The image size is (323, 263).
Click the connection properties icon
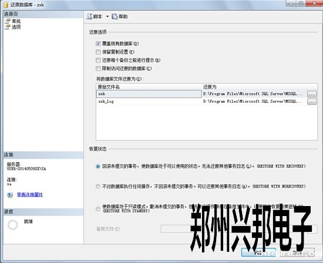[x=10, y=195]
